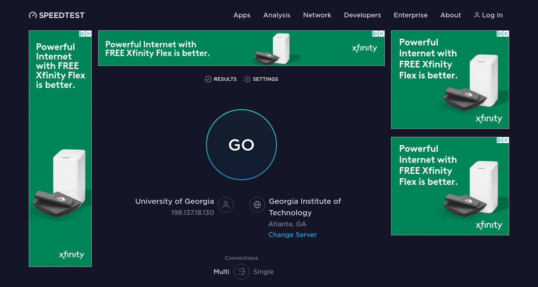This screenshot has width=538, height=287.
Task: Open the About menu
Action: pos(451,15)
